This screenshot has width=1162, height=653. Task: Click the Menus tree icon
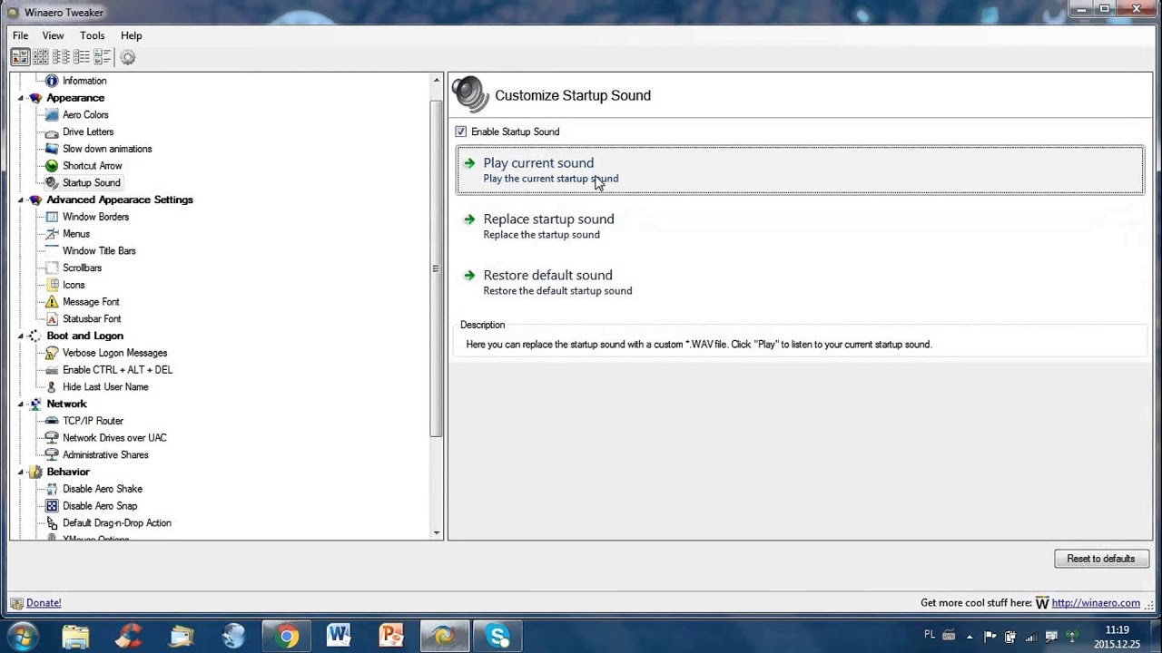click(x=52, y=234)
